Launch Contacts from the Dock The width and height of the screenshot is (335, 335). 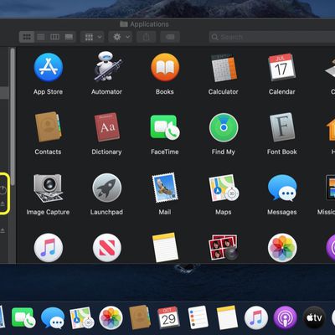pos(140,317)
